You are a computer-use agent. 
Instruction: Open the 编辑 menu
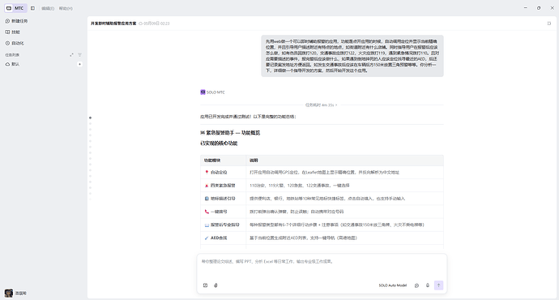pos(48,9)
